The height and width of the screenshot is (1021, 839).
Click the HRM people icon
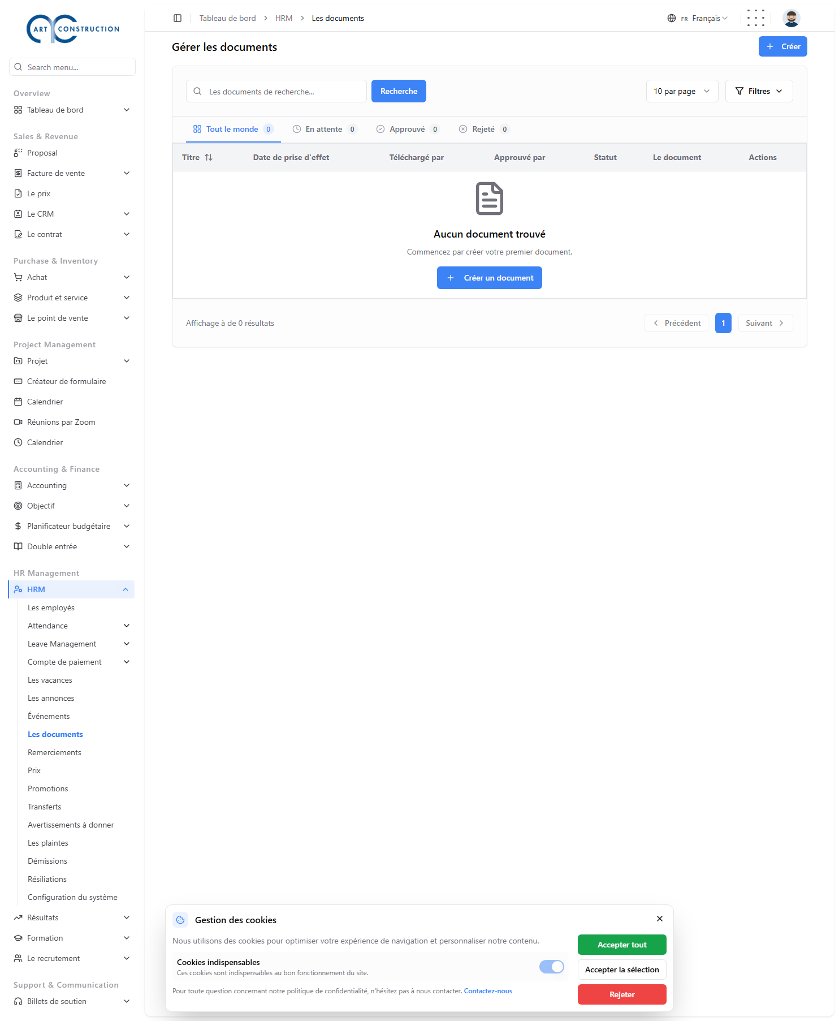[x=18, y=589]
